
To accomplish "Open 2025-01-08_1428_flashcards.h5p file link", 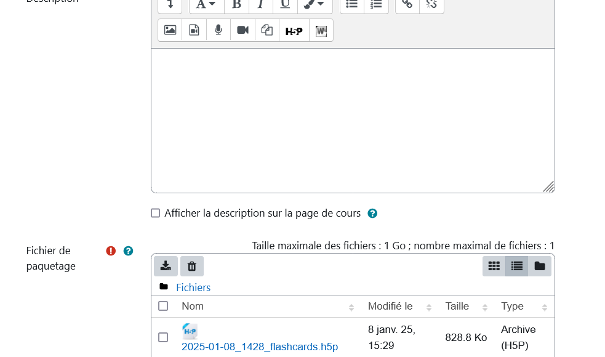I will click(x=260, y=347).
